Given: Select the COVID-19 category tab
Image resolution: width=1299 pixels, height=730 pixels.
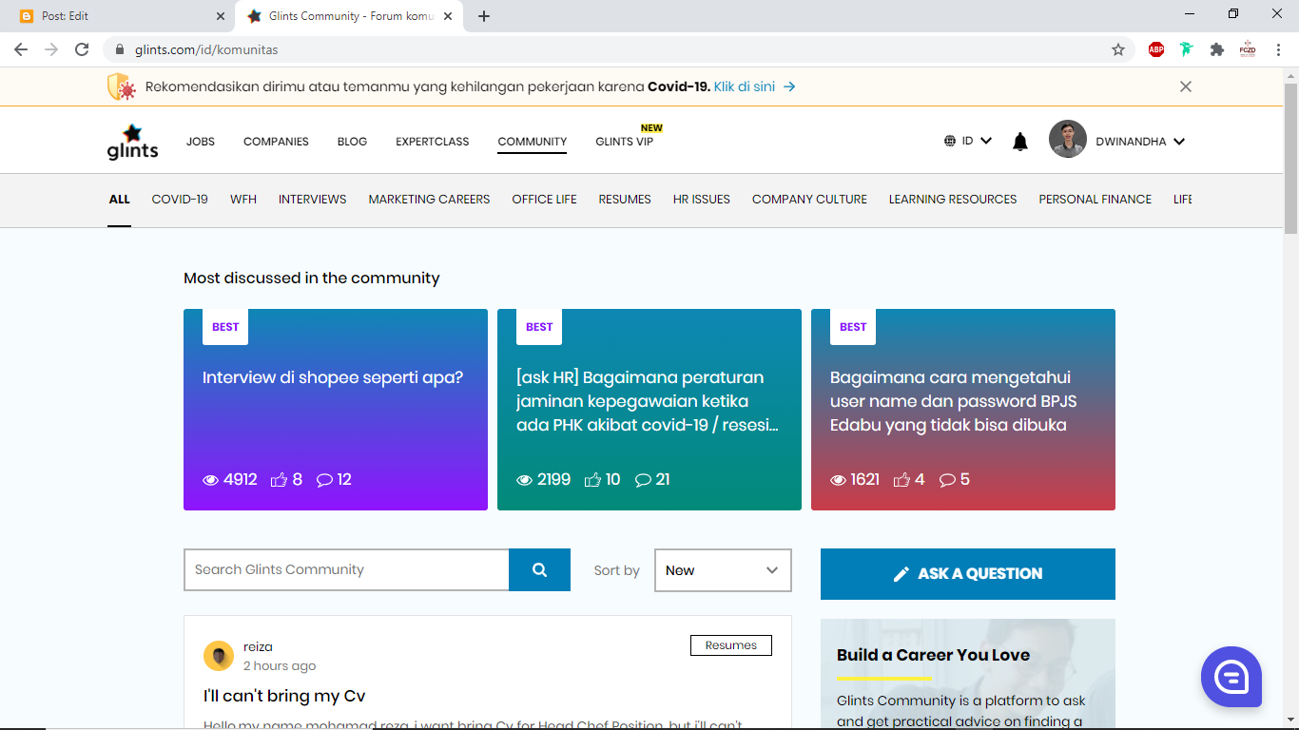Looking at the screenshot, I should pyautogui.click(x=180, y=200).
